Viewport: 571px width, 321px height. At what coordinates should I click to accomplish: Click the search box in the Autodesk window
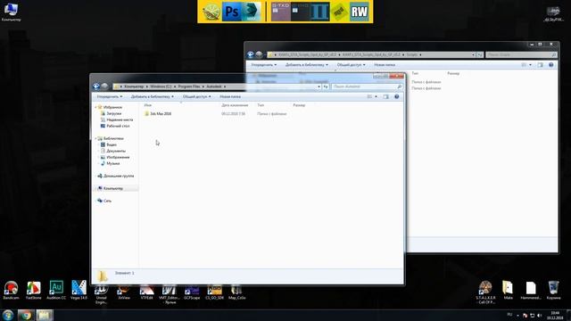pyautogui.click(x=367, y=86)
